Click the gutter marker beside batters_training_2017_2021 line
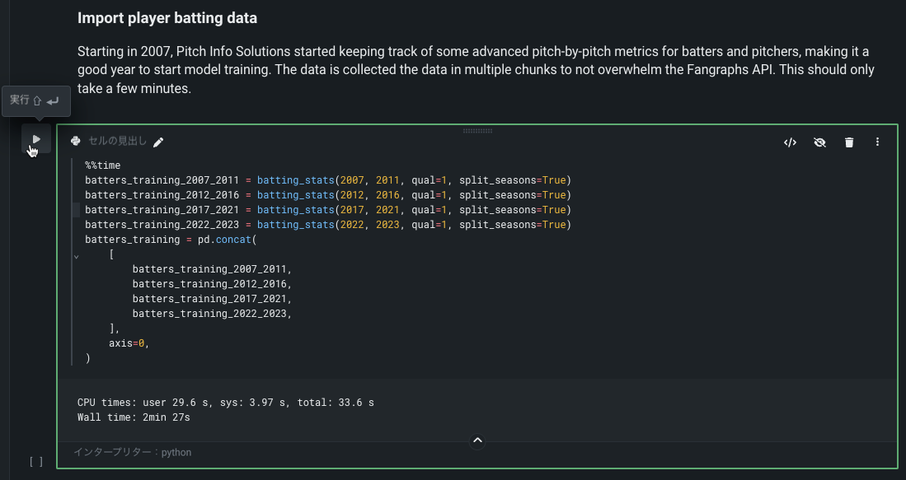The width and height of the screenshot is (906, 480). tap(76, 210)
